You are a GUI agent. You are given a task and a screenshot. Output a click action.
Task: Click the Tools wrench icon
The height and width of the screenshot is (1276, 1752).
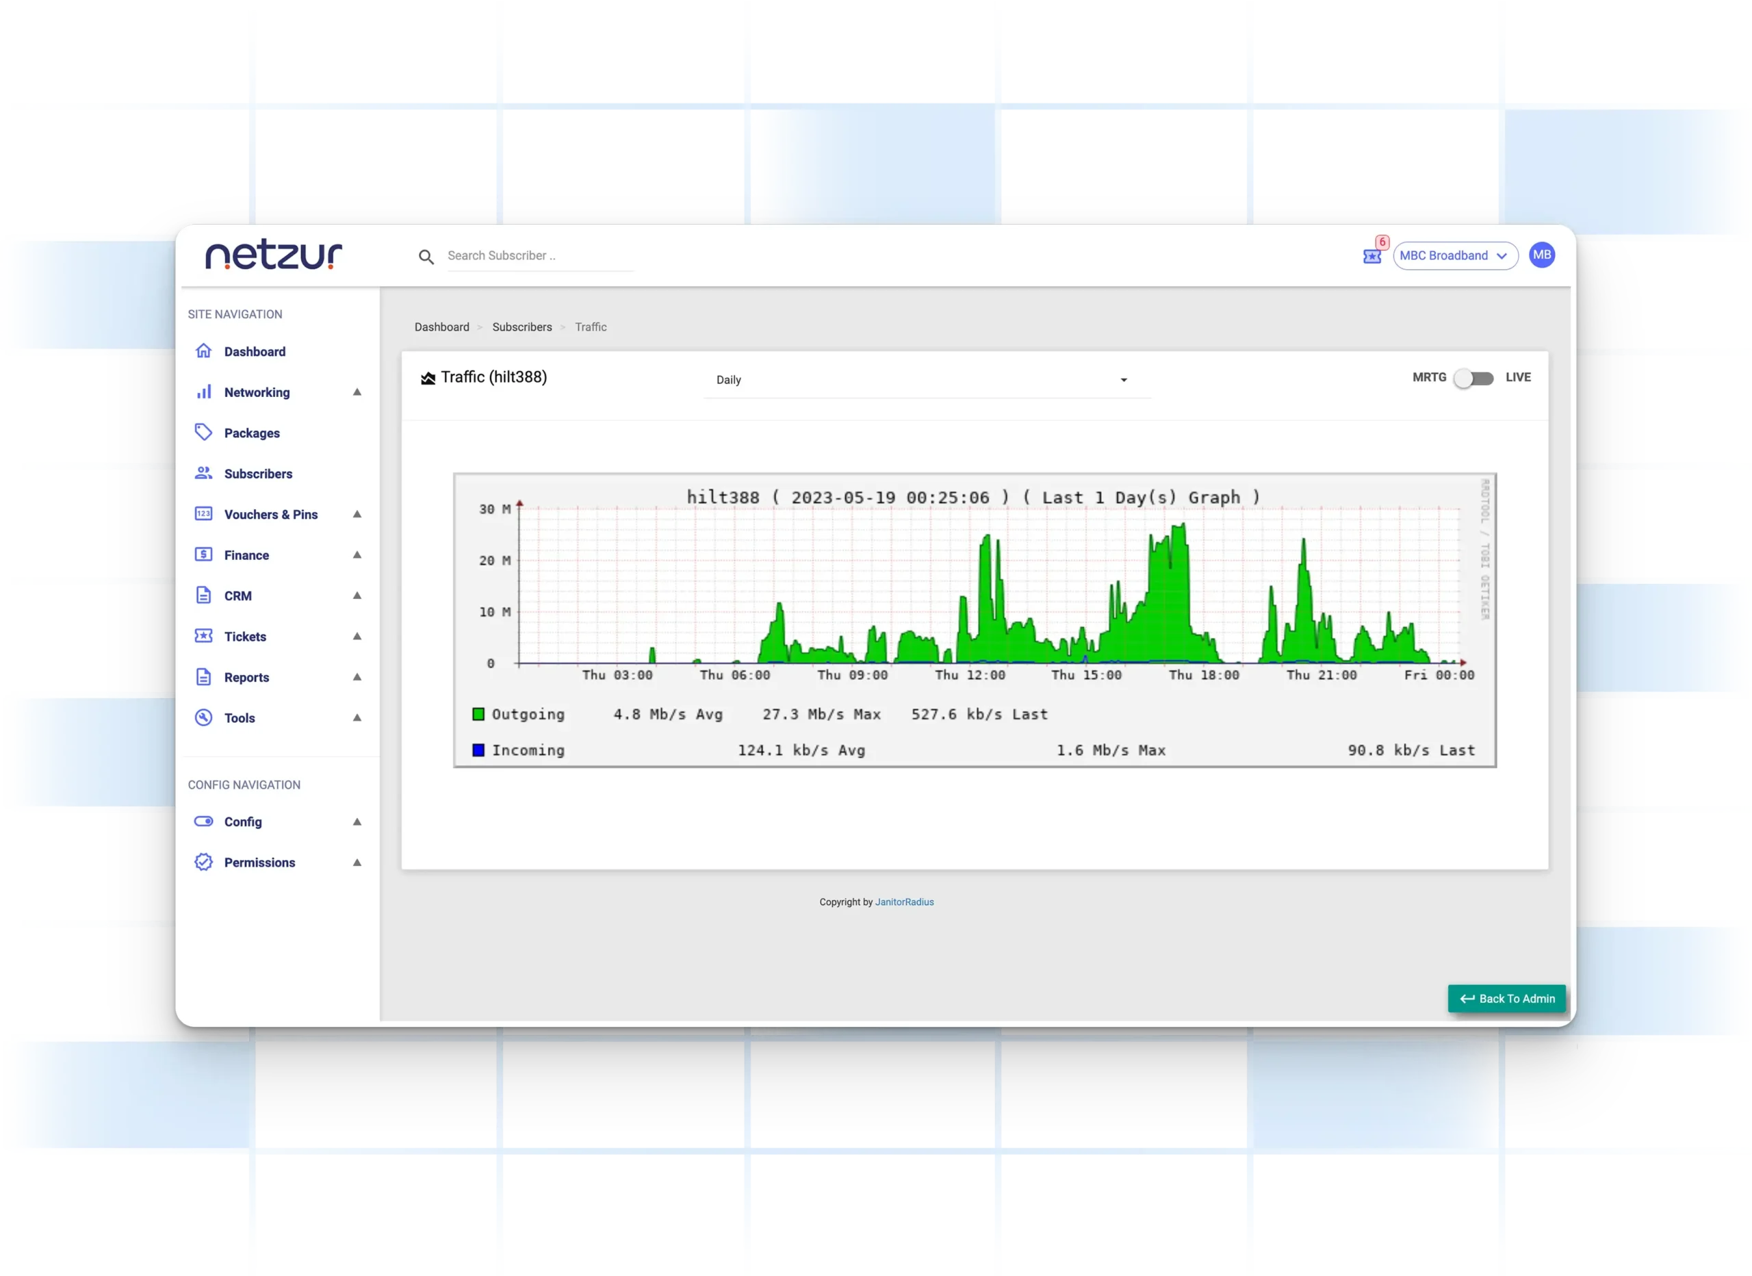tap(203, 717)
